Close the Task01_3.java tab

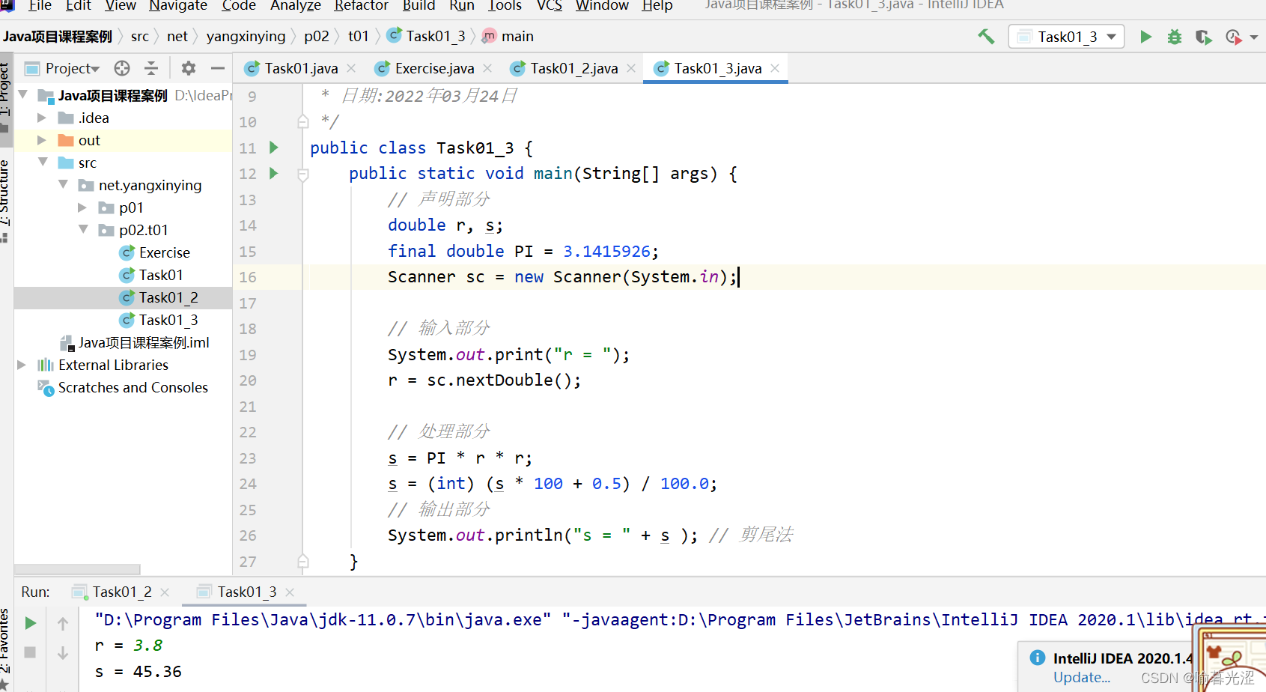(x=775, y=68)
